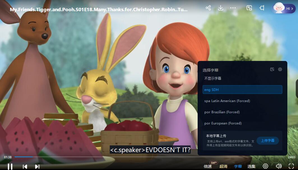The width and height of the screenshot is (298, 170).
Task: Select 不显示字幕 to hide subtitles
Action: click(213, 78)
